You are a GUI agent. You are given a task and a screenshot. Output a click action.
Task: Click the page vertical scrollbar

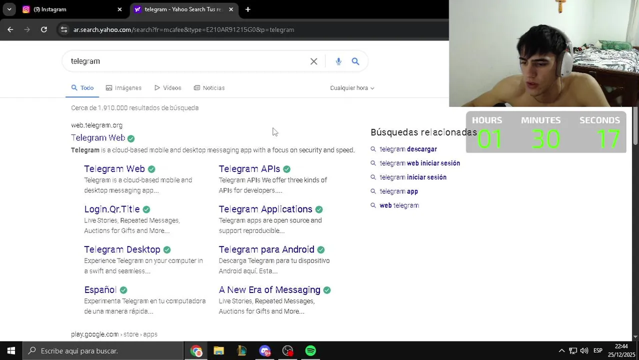point(635,127)
